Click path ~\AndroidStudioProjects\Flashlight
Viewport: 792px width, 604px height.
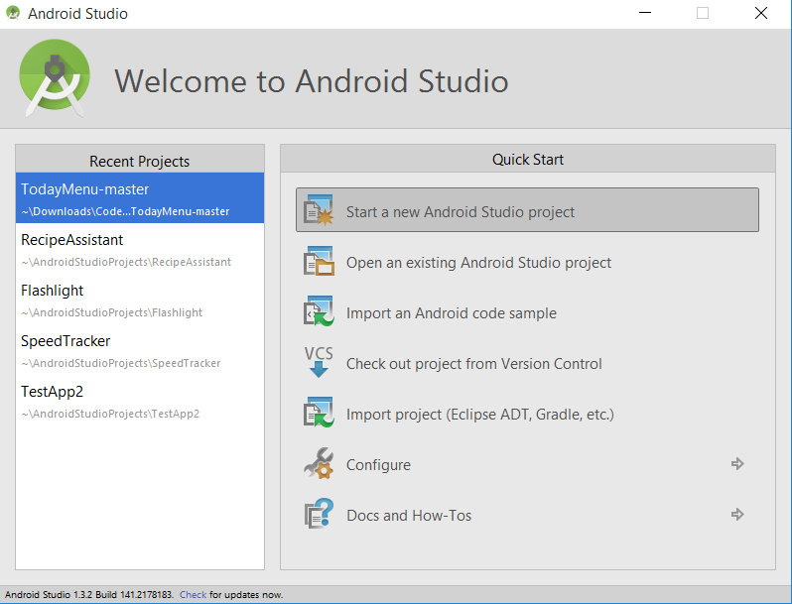tap(111, 312)
